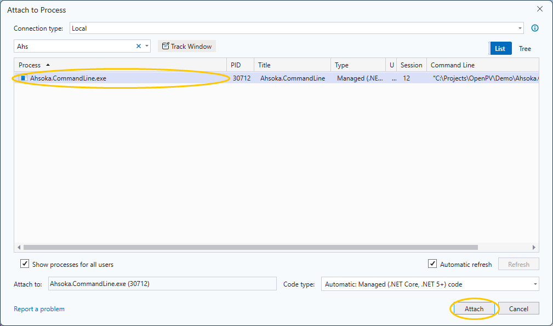The width and height of the screenshot is (553, 326).
Task: Toggle the Automatic refresh checkbox
Action: click(x=432, y=264)
